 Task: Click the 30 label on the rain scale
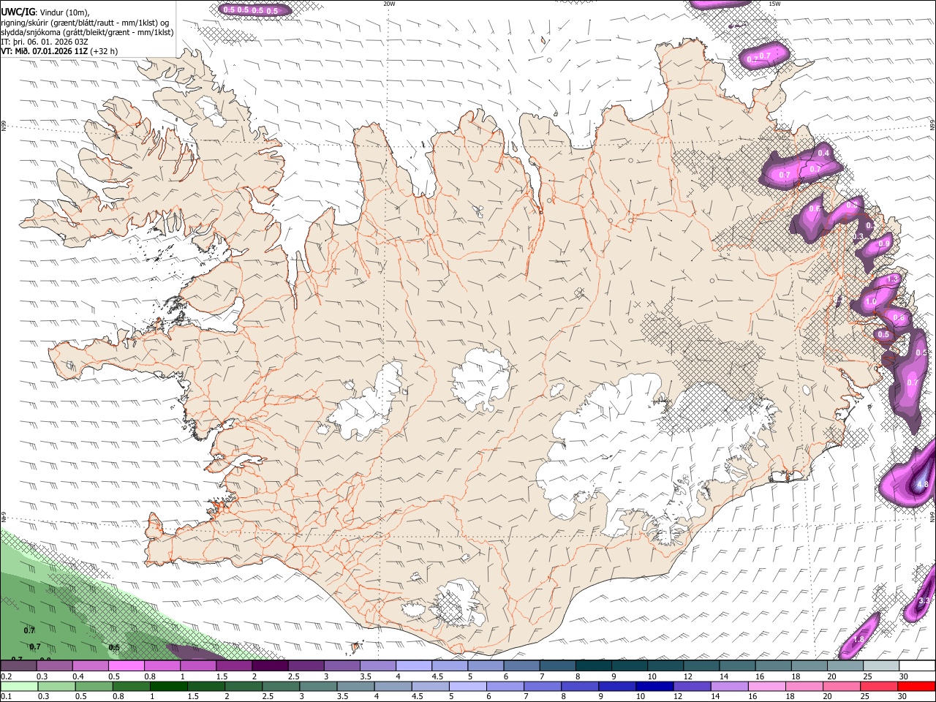pos(903,696)
